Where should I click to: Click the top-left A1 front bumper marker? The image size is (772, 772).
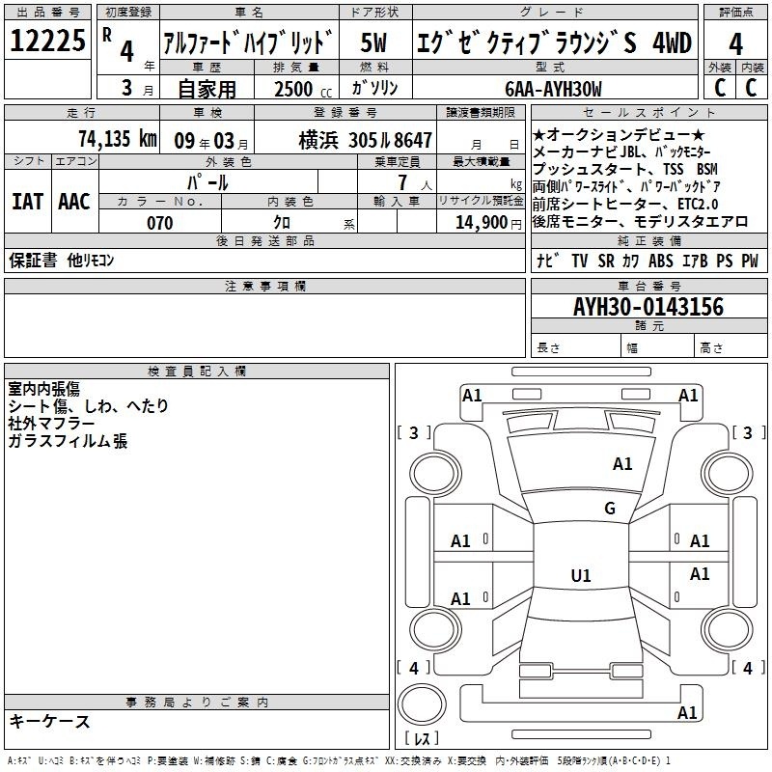[x=472, y=395]
